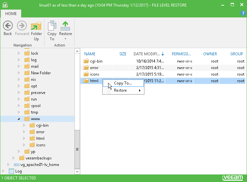
Task: Select the tmp folder icon in tree
Action: tap(27, 112)
